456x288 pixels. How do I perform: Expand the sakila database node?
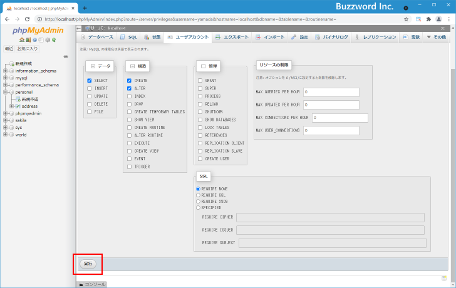coord(5,120)
